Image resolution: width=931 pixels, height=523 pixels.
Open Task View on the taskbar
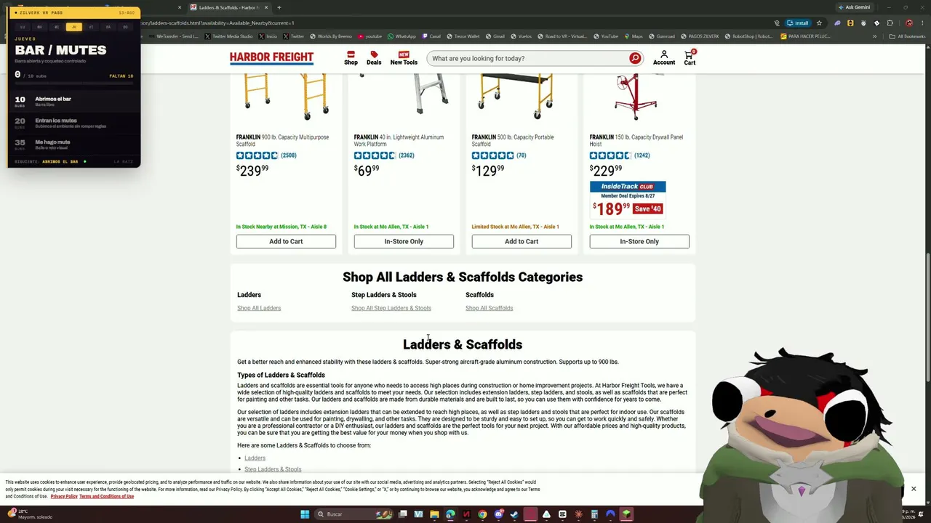point(402,514)
